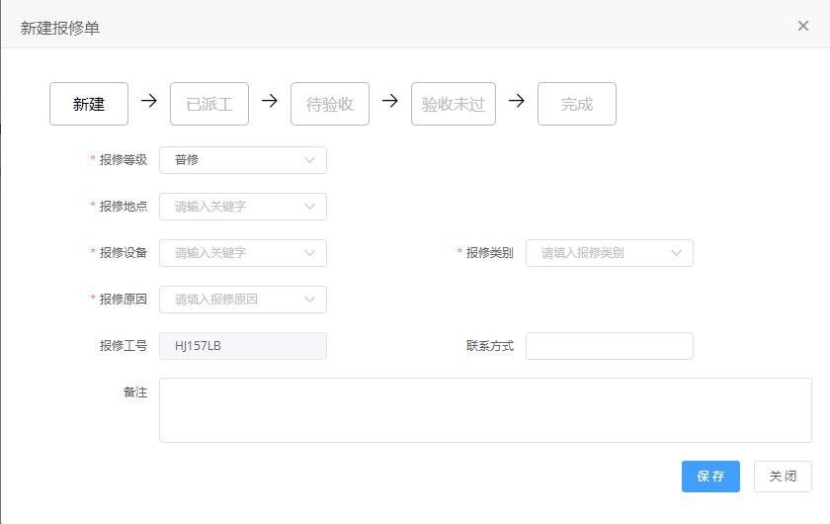830x524 pixels.
Task: Click arrow between 已派工 and 待验收
Action: pyautogui.click(x=270, y=100)
